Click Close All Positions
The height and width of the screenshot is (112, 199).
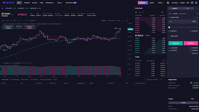coord(140,83)
